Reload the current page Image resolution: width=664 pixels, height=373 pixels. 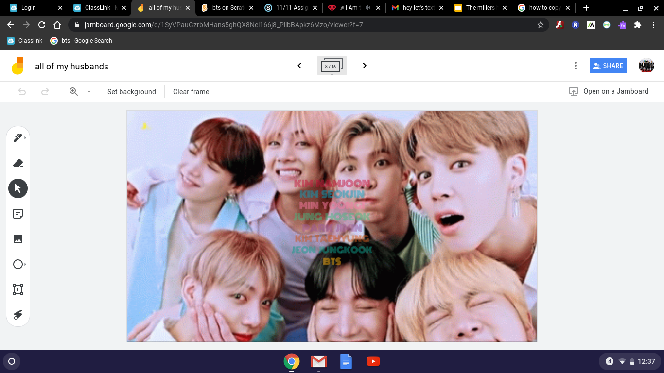pos(42,25)
